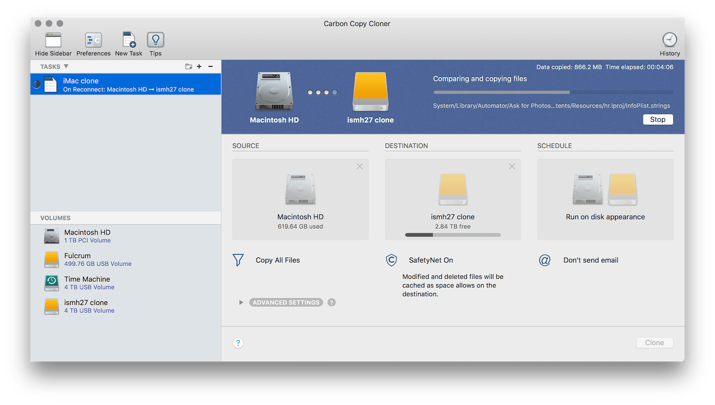Click the "Data copied: 866.2 MB" text
The width and height of the screenshot is (715, 405).
(x=569, y=67)
